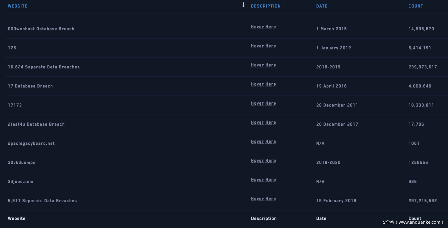Click Hover Here for 2fast4u Database Breach

click(x=263, y=122)
